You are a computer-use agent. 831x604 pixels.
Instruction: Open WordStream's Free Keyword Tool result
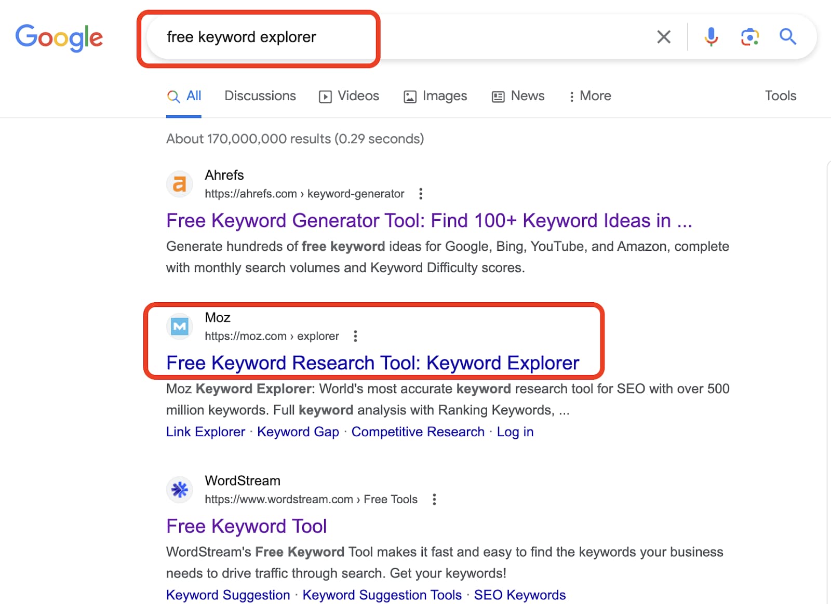click(x=246, y=526)
